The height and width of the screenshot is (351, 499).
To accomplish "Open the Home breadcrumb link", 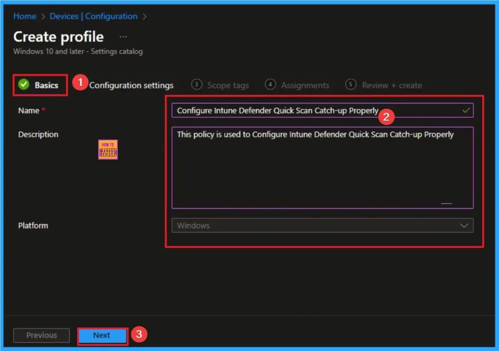I will 24,16.
